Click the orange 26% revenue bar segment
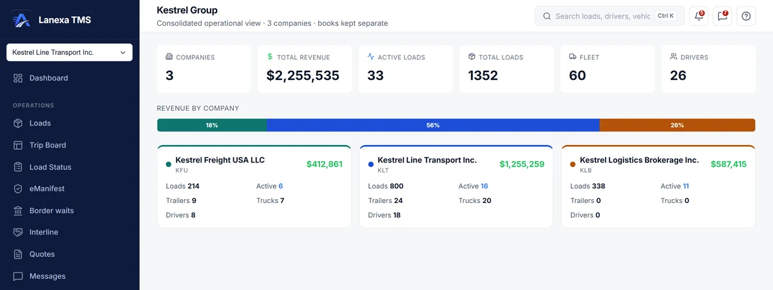 click(677, 125)
